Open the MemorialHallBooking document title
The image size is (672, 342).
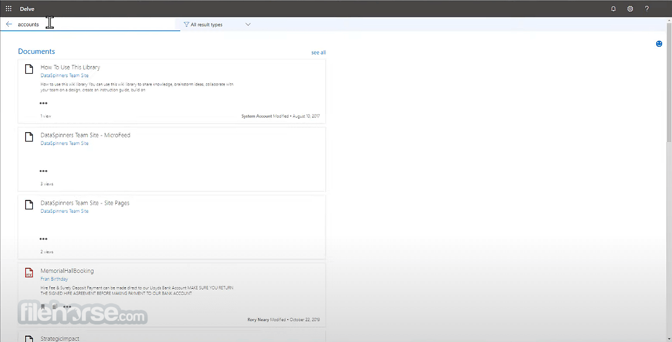[67, 271]
